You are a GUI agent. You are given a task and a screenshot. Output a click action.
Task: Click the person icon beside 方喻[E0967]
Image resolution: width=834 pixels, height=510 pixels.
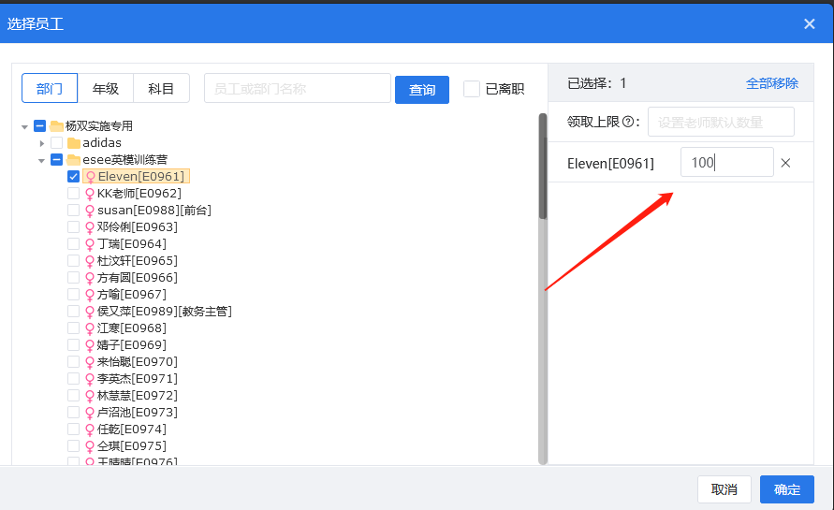[89, 295]
